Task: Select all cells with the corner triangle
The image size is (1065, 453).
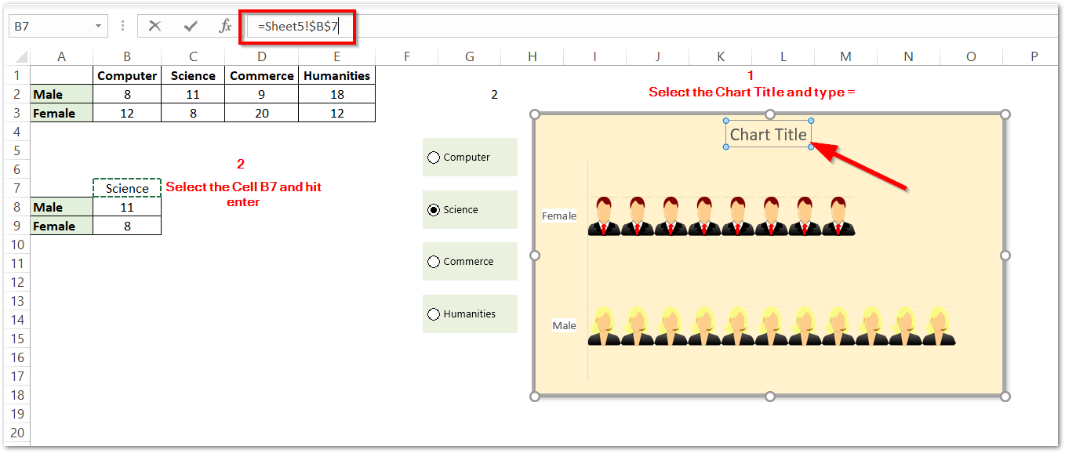Action: pos(20,56)
